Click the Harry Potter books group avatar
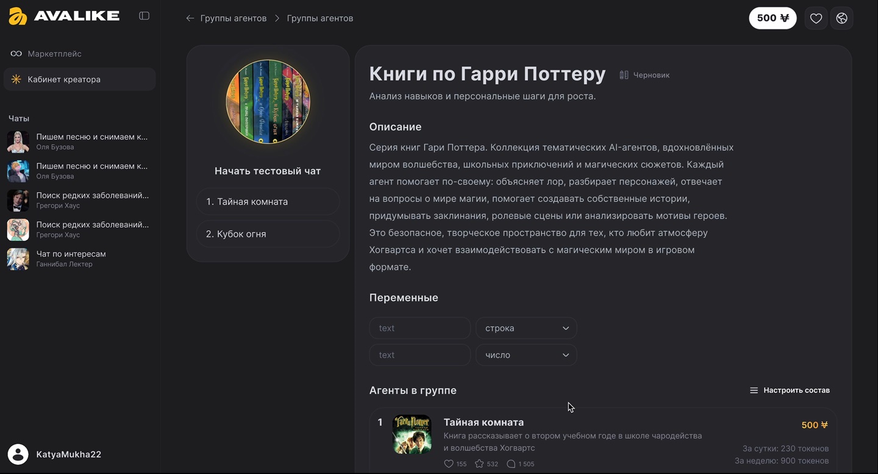This screenshot has width=878, height=474. point(268,101)
